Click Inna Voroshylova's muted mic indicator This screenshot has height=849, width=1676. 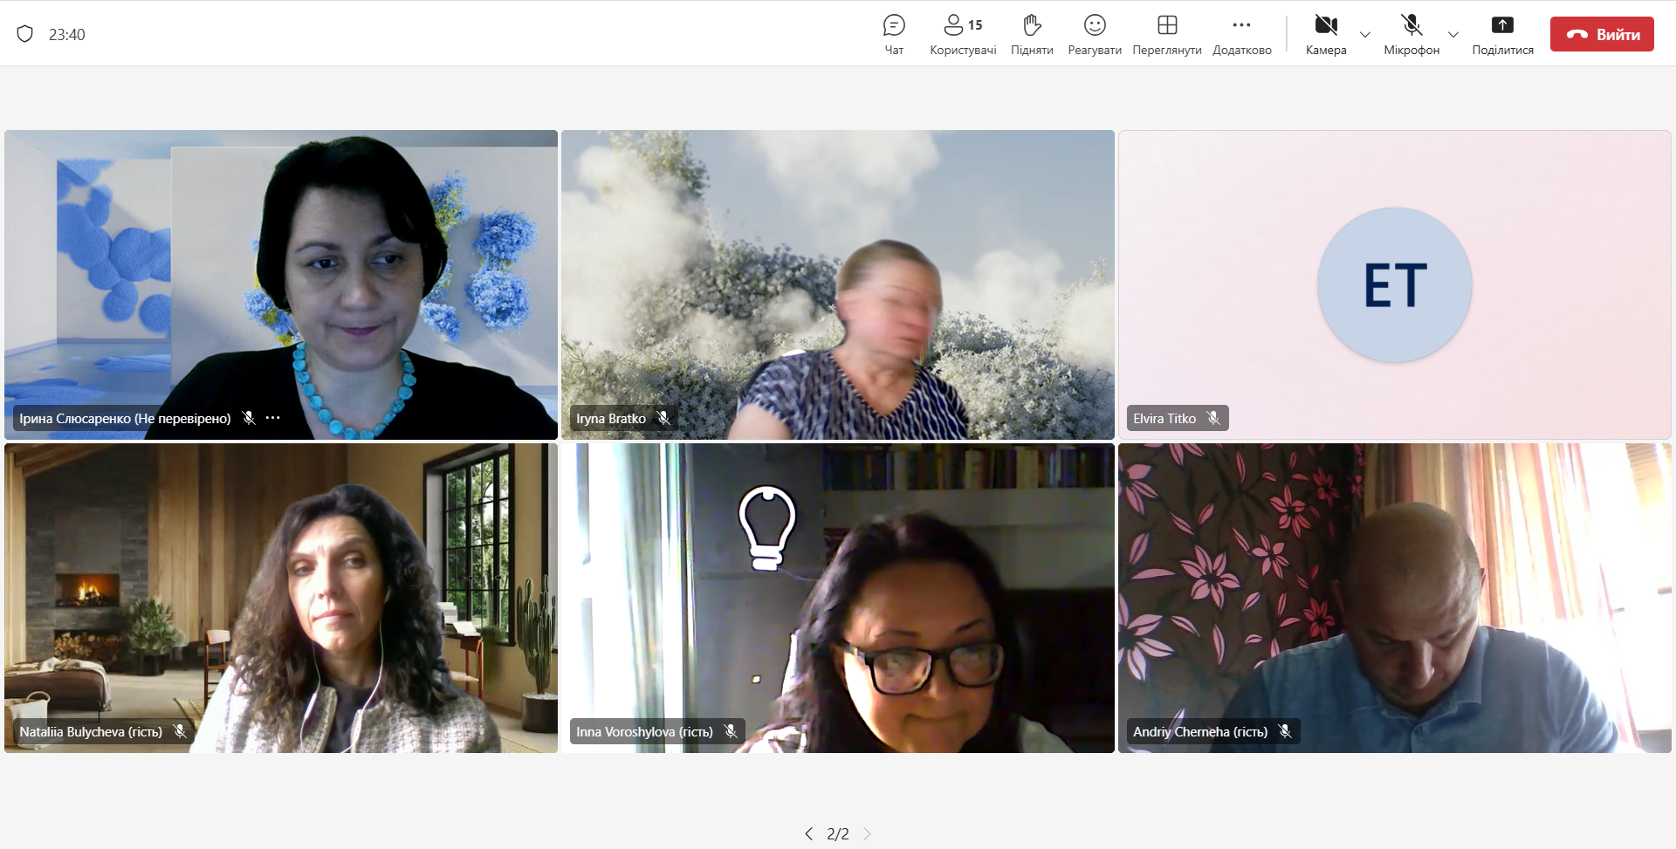[x=731, y=731]
